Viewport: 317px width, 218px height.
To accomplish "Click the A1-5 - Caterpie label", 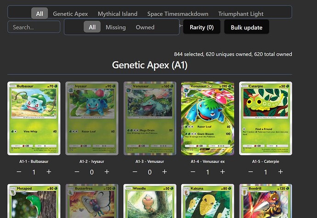I will coord(266,161).
